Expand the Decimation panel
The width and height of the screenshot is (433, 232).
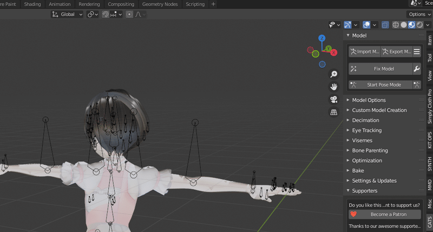(x=385, y=120)
